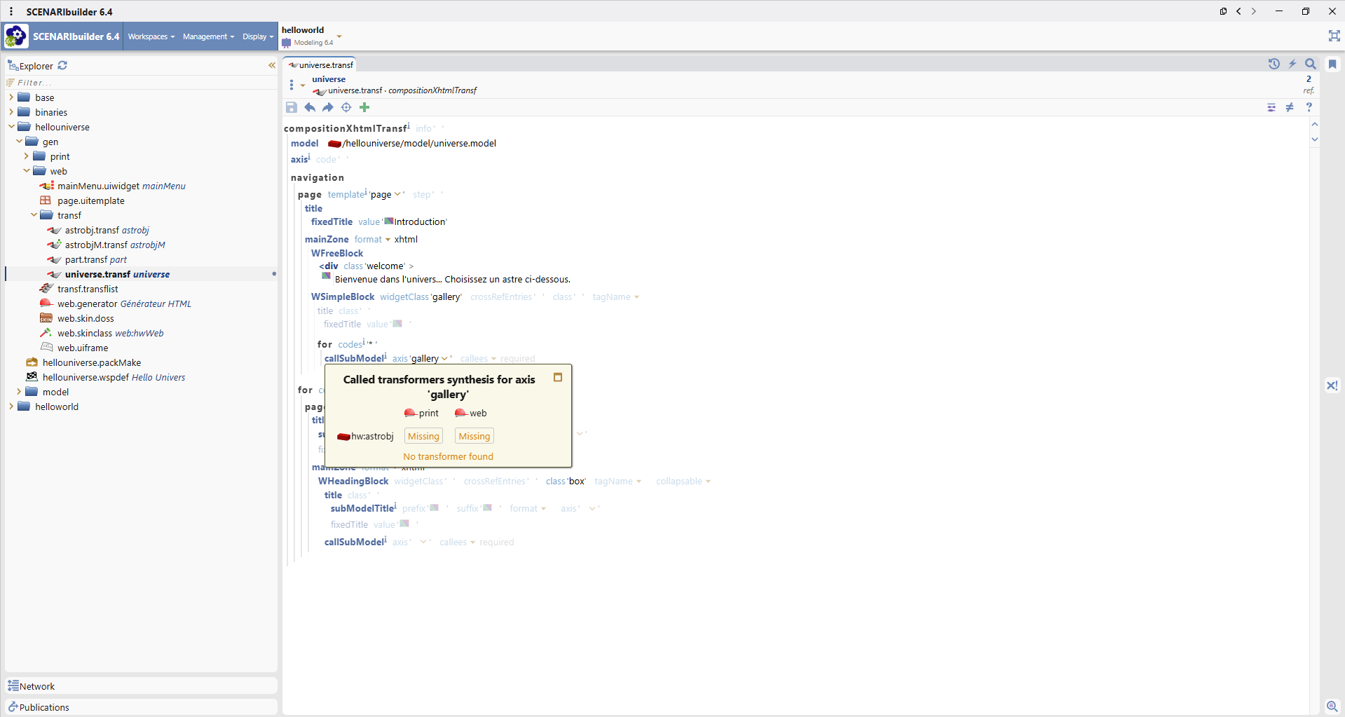Click the Redo arrow icon
Image resolution: width=1345 pixels, height=717 pixels.
328,107
